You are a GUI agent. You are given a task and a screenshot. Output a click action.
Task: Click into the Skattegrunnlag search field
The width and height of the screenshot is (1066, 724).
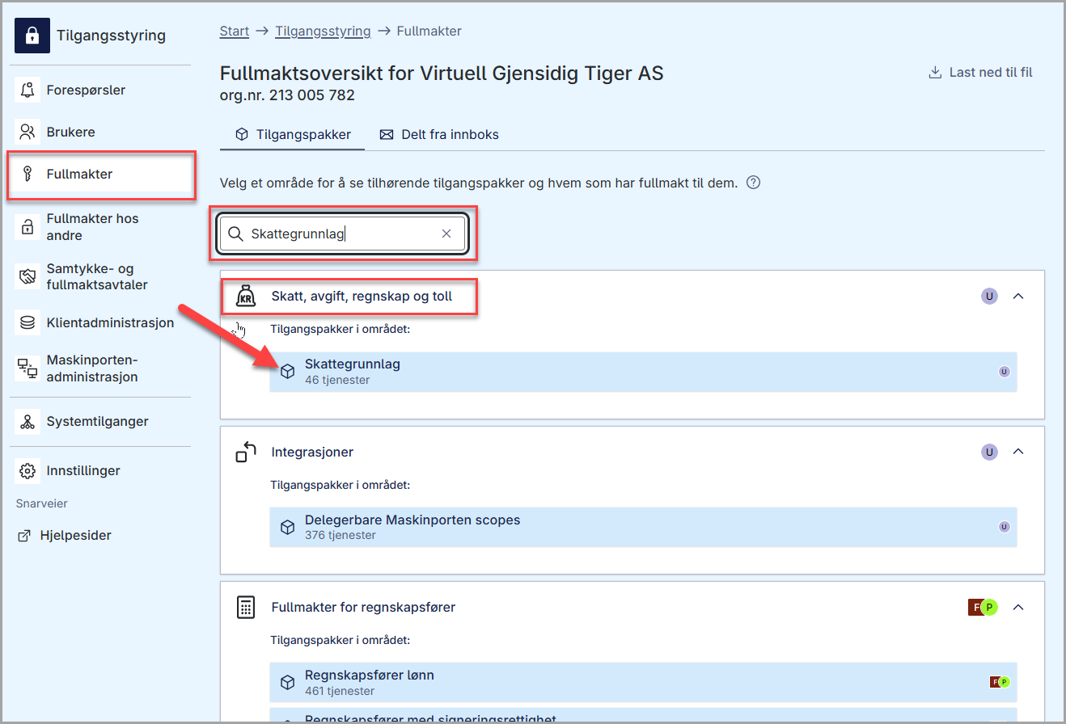[343, 234]
